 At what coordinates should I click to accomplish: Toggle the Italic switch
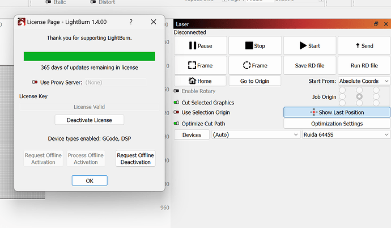coord(48,2)
